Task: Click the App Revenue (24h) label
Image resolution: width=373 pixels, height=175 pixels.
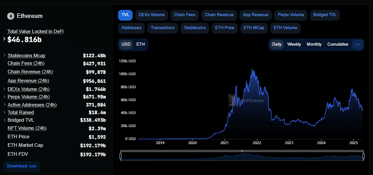Action: (x=28, y=81)
